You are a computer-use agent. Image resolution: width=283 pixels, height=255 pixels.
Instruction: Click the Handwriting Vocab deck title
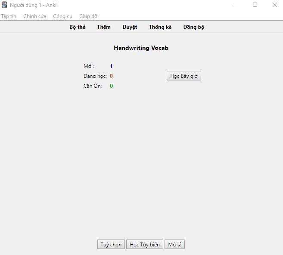tap(141, 48)
